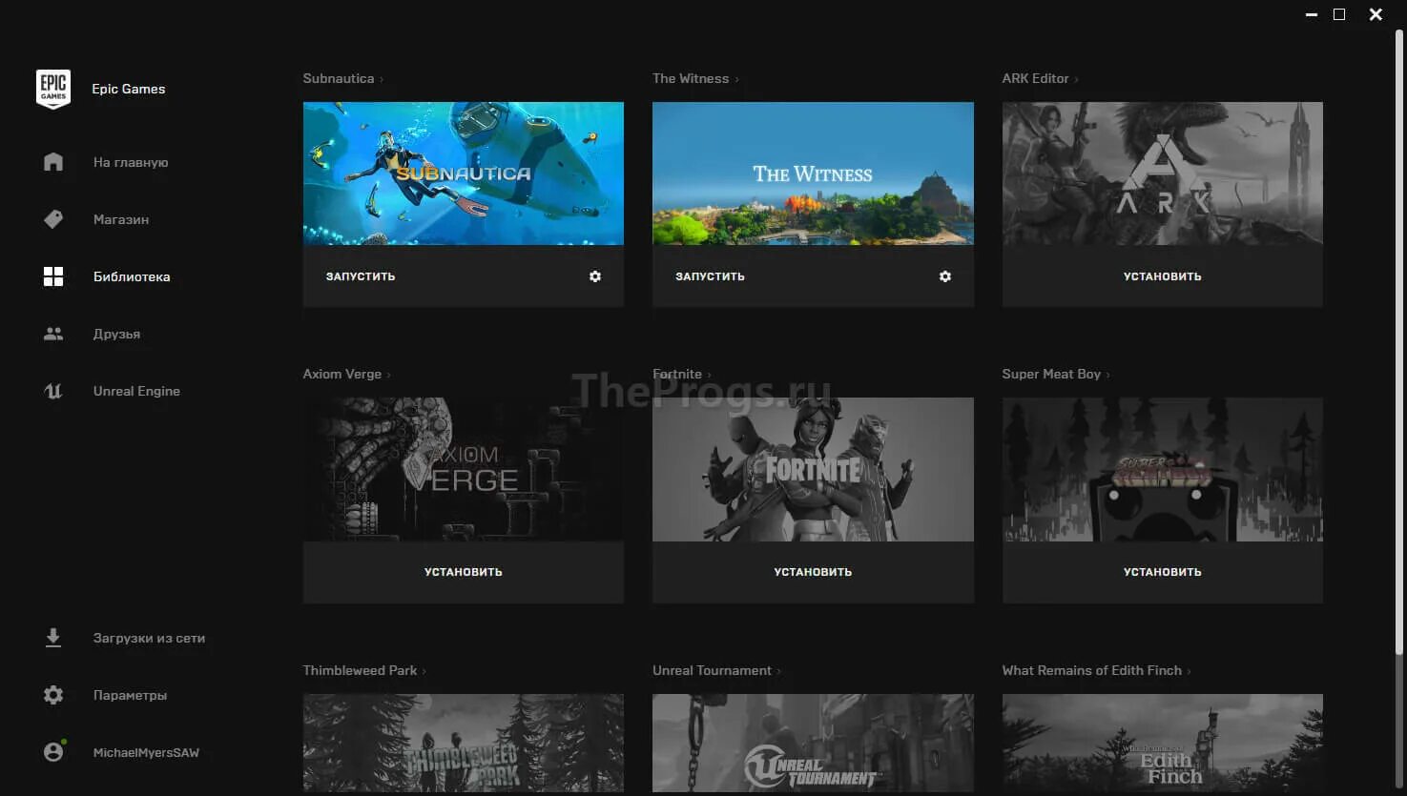Image resolution: width=1407 pixels, height=796 pixels.
Task: Open Unreal Engine sidebar entry
Action: pyautogui.click(x=136, y=391)
